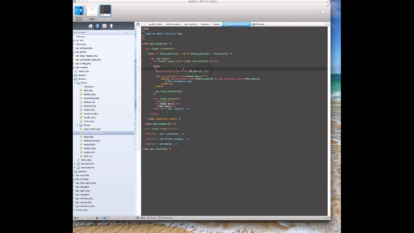Add a new tab with plus button
Viewport: 414px width, 233px height.
pos(323,12)
